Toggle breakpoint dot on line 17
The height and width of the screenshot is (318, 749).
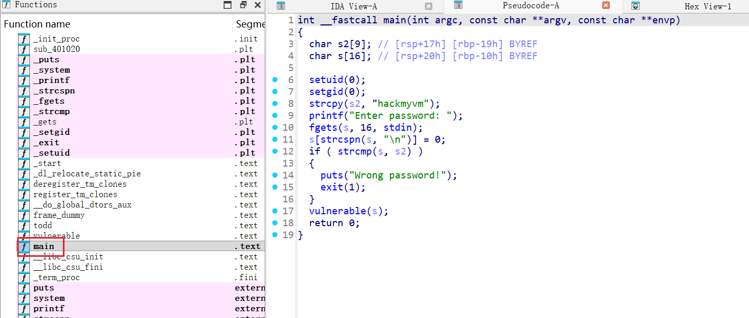(275, 211)
